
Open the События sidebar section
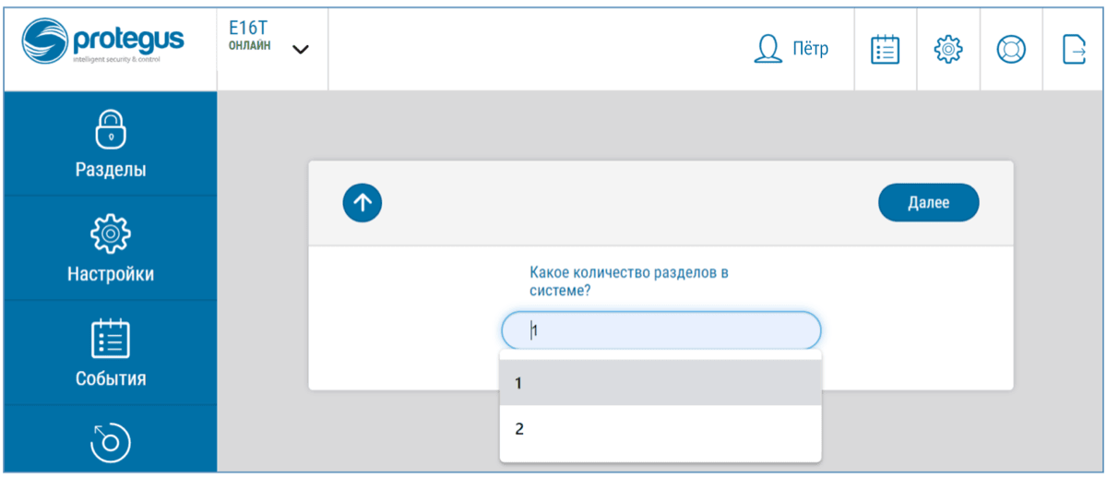[111, 378]
